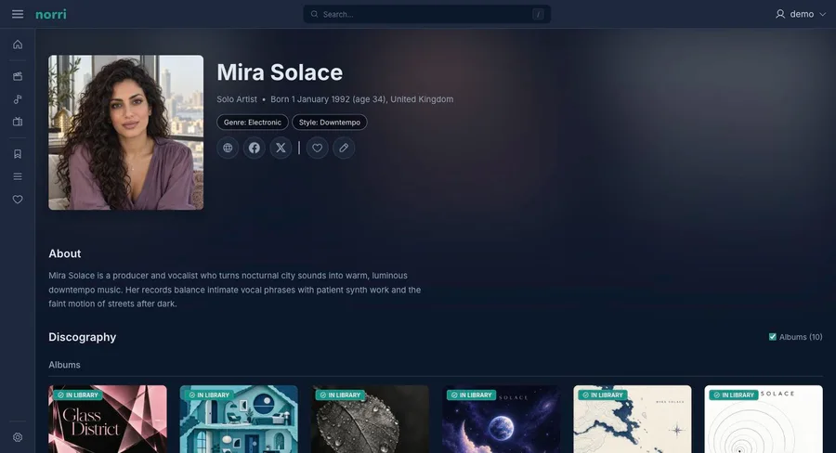Open the bookmark sidebar icon
836x453 pixels.
18,154
